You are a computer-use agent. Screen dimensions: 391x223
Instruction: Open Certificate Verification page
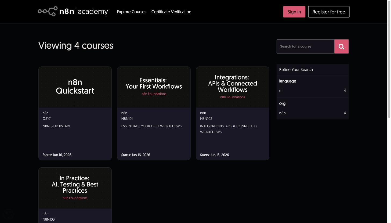(171, 12)
